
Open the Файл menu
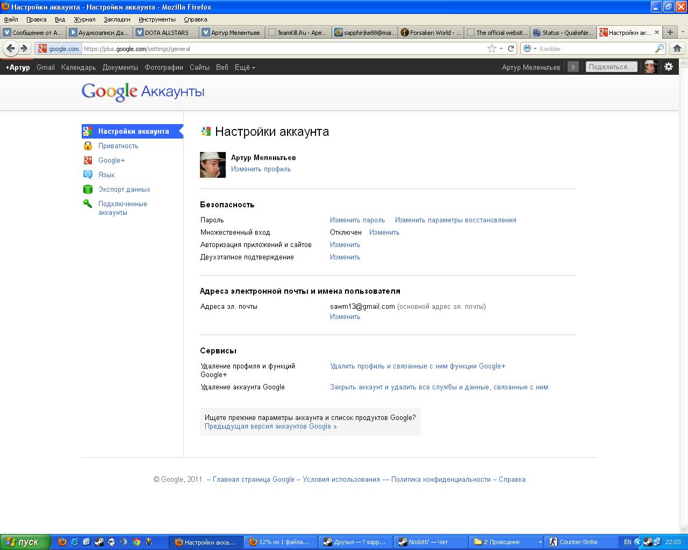pyautogui.click(x=11, y=19)
